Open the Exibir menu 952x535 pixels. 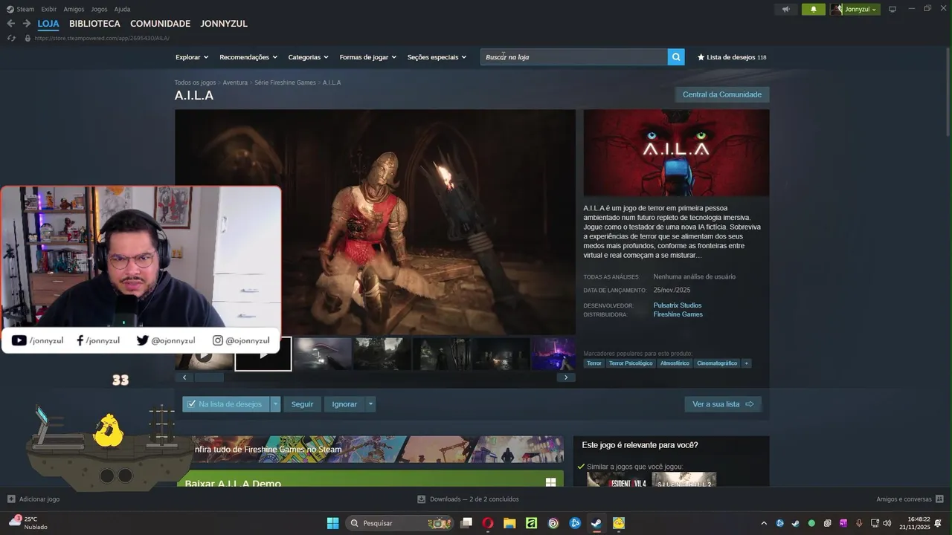(x=49, y=9)
